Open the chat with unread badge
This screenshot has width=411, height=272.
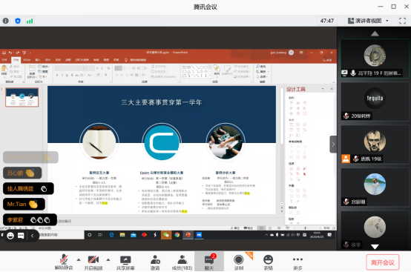[x=209, y=262]
